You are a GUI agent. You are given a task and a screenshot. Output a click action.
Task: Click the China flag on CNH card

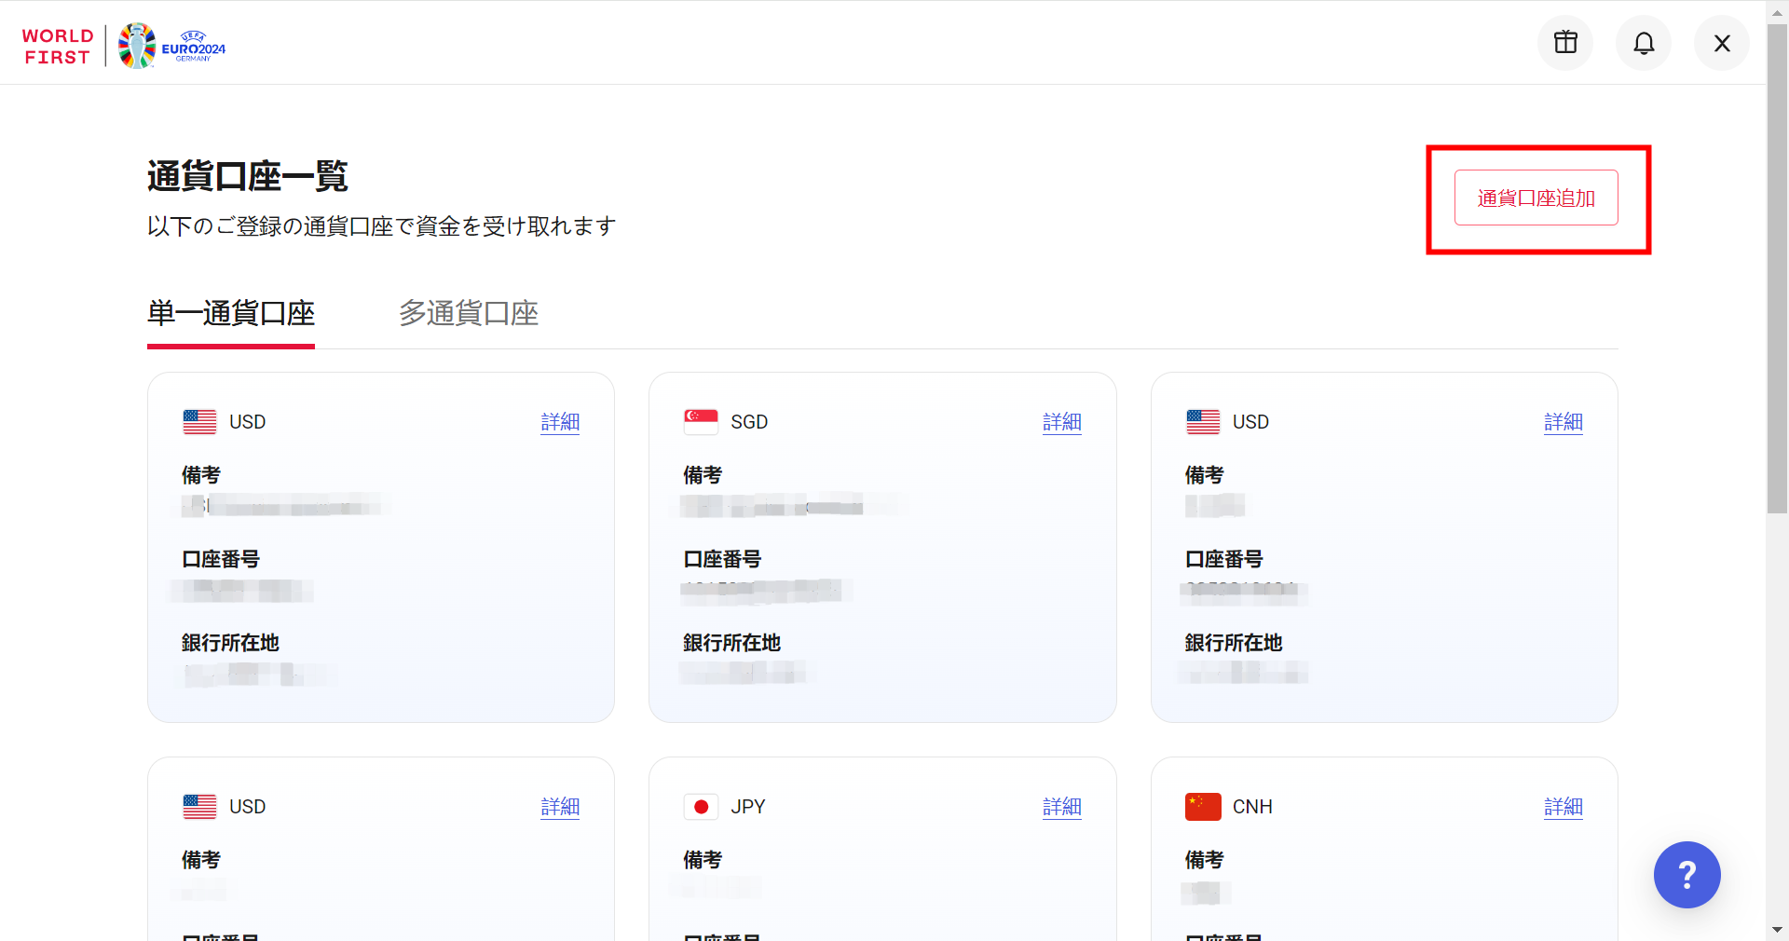1203,807
